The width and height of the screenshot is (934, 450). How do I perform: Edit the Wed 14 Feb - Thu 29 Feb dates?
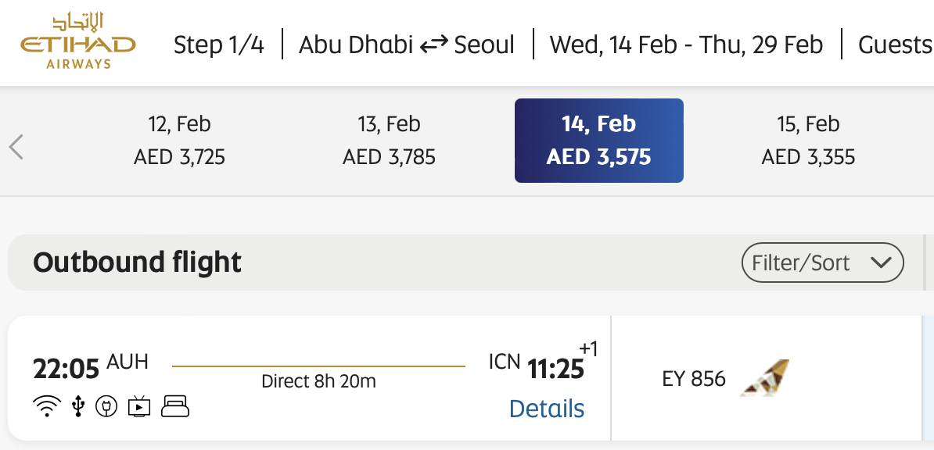click(x=686, y=45)
